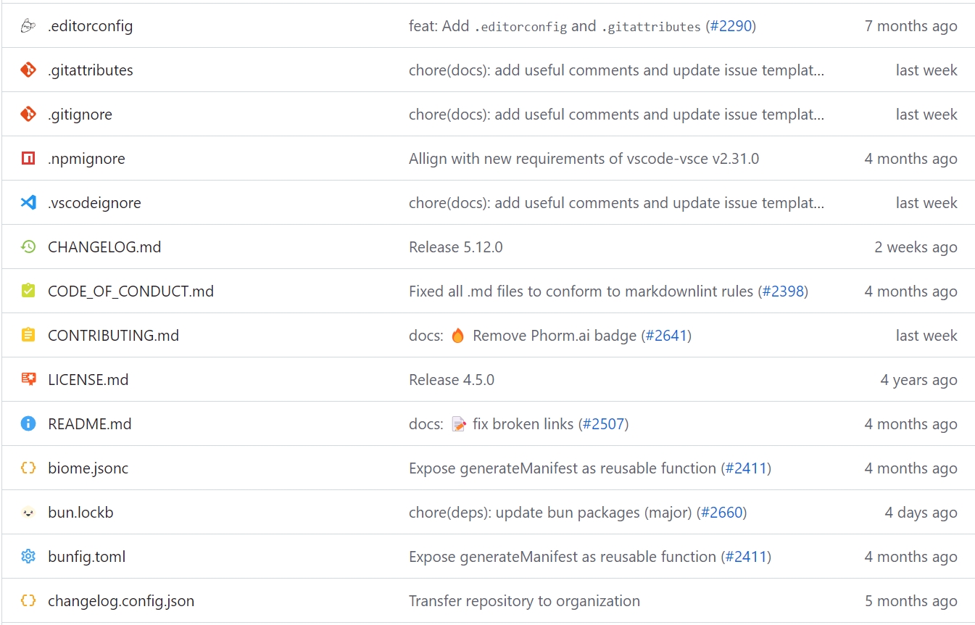Click the bun icon beside bun.lockb
This screenshot has height=625, width=975.
pos(28,513)
